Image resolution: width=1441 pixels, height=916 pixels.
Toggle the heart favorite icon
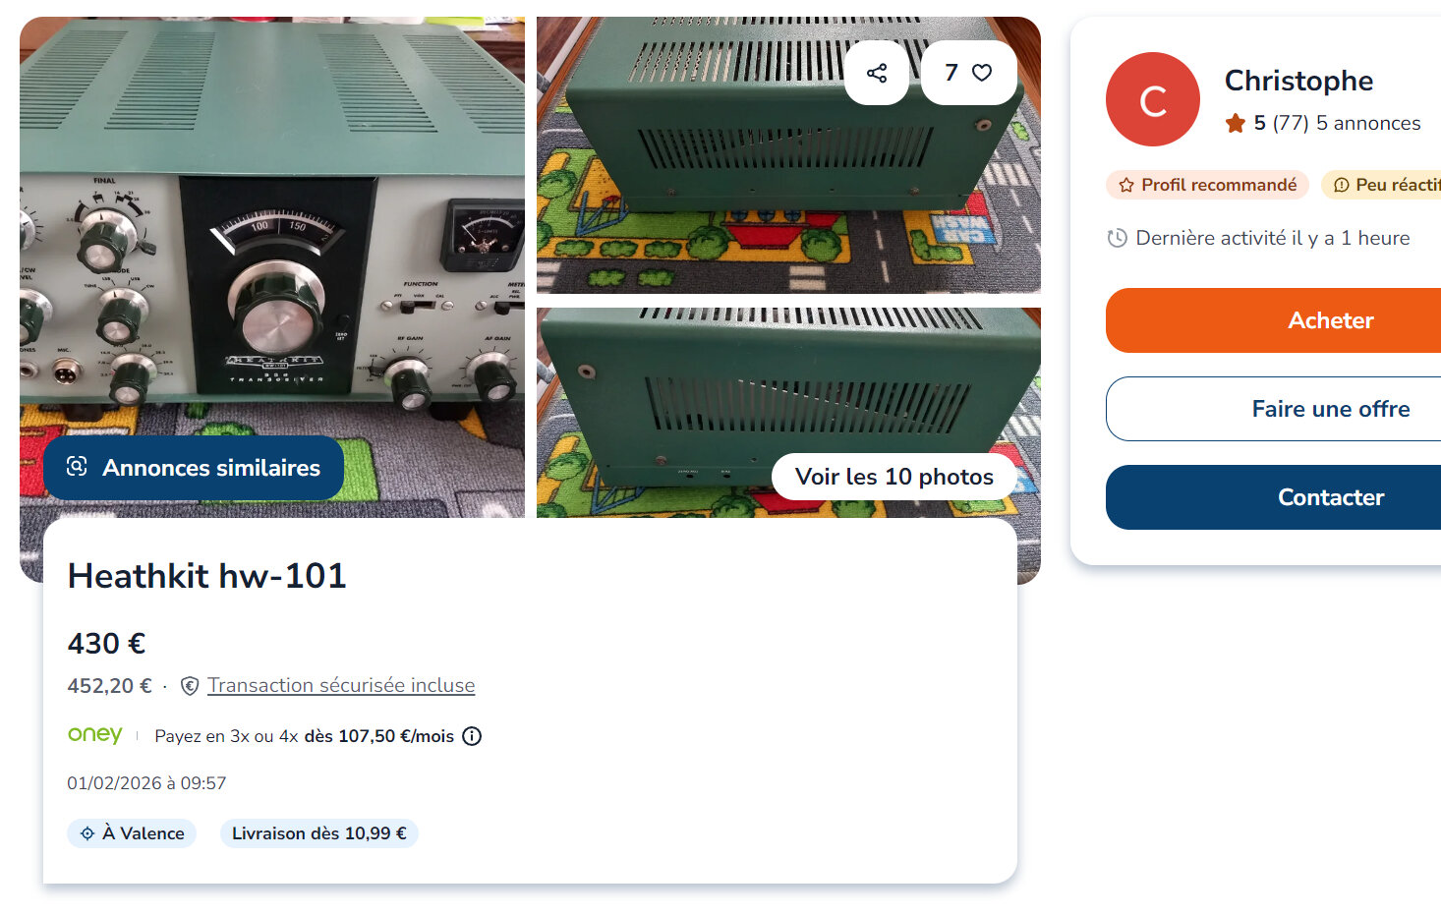[982, 73]
